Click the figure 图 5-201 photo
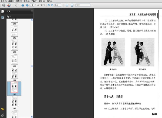The width and height of the screenshot is (162, 118). (x=113, y=52)
